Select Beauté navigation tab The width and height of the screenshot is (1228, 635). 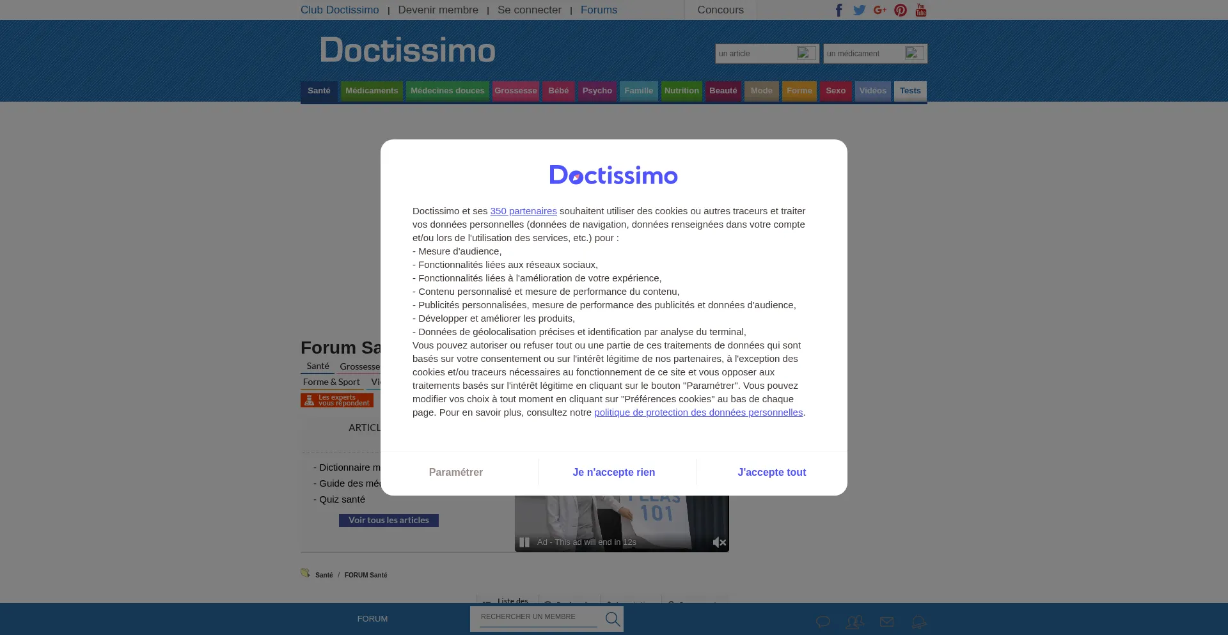[723, 91]
